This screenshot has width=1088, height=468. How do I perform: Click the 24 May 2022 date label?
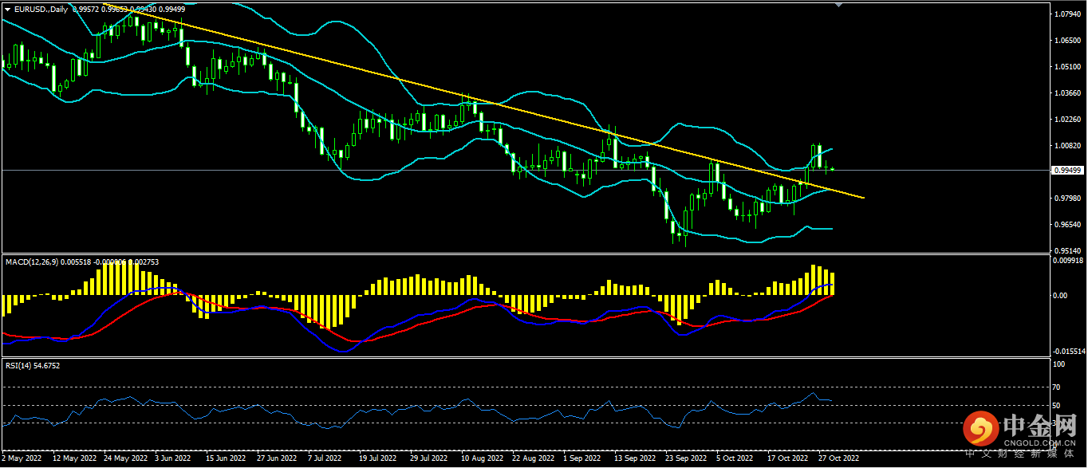pos(124,459)
